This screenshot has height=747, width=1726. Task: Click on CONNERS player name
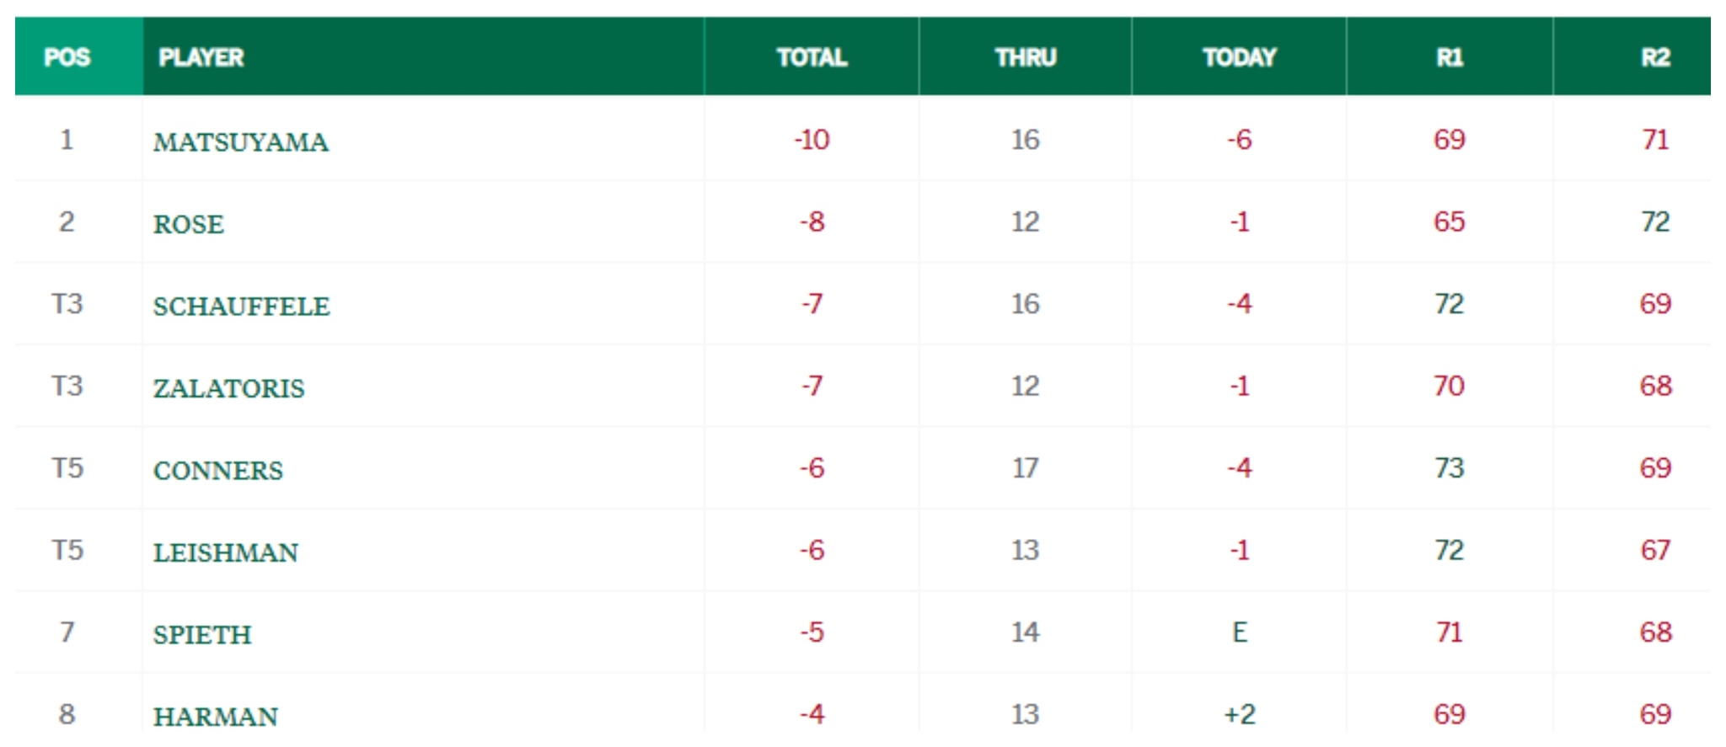click(x=218, y=470)
